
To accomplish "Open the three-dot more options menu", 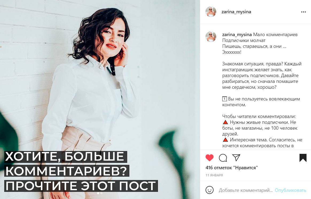I will tap(303, 12).
